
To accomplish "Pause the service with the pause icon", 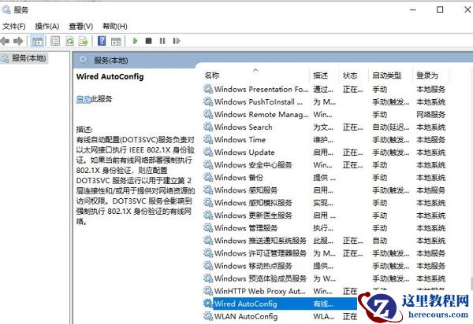I will click(162, 41).
